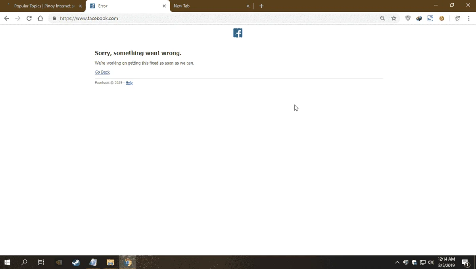This screenshot has height=269, width=476.
Task: Click the working on getting this fixed message
Action: (x=144, y=63)
